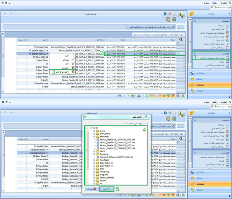Expand the amin_share folder node

click(94, 134)
